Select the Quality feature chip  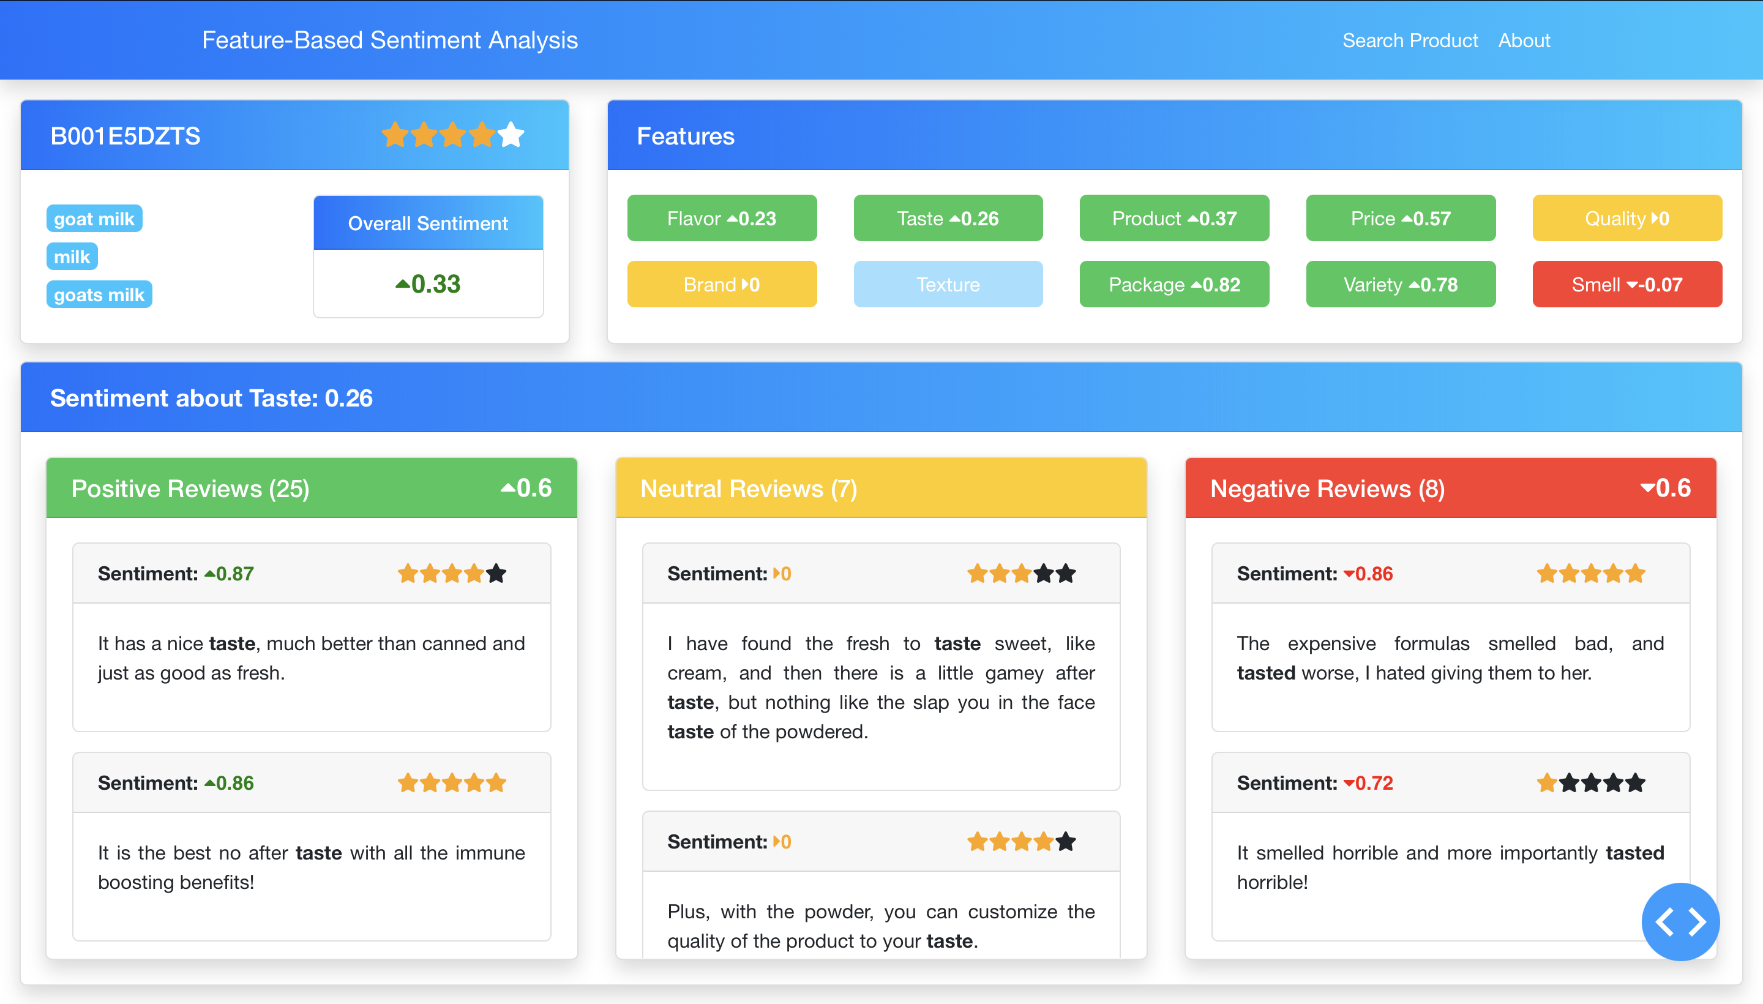[1627, 218]
